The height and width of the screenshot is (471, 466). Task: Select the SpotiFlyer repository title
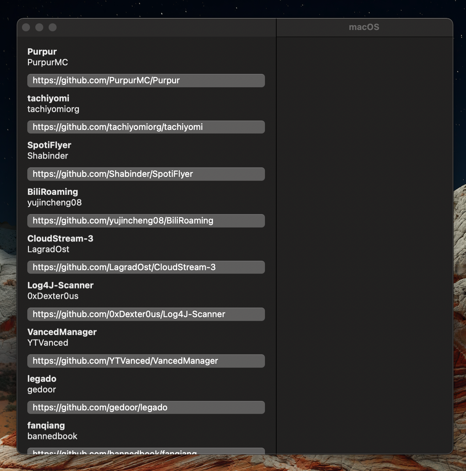[x=49, y=145]
